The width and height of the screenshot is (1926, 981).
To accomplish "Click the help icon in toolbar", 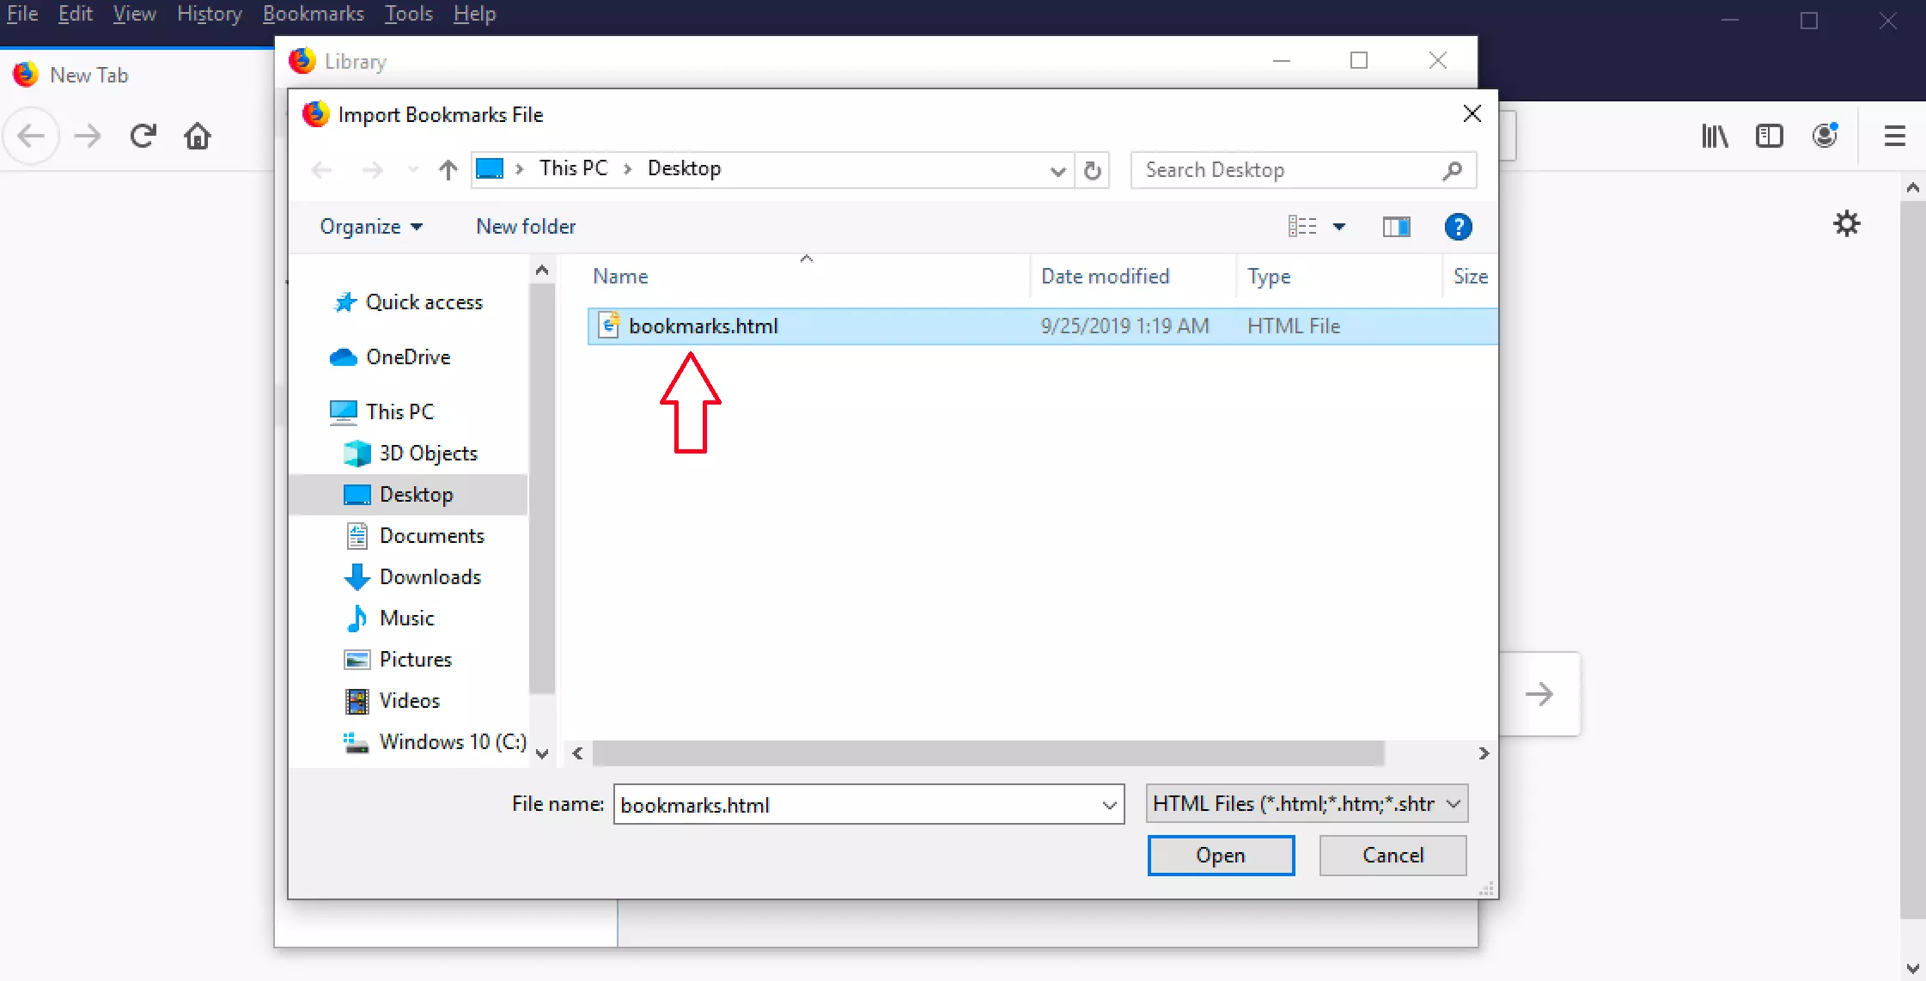I will coord(1457,227).
